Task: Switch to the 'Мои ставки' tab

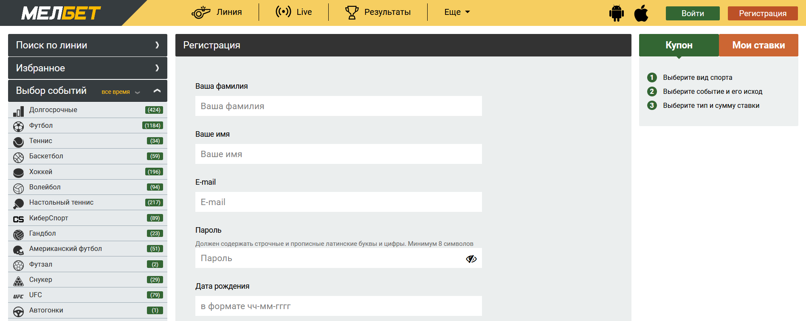Action: coord(758,45)
